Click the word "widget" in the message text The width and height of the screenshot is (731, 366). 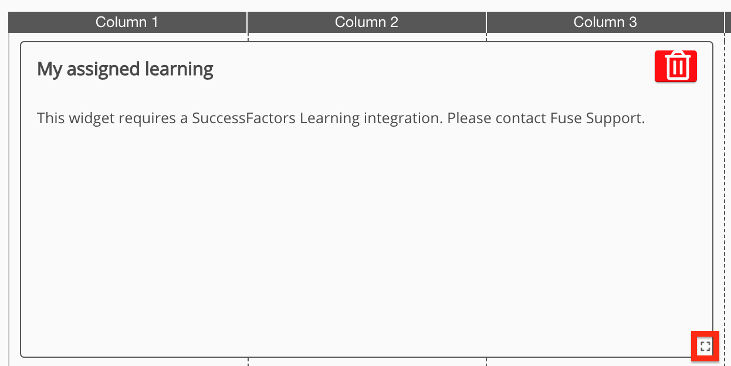coord(91,118)
